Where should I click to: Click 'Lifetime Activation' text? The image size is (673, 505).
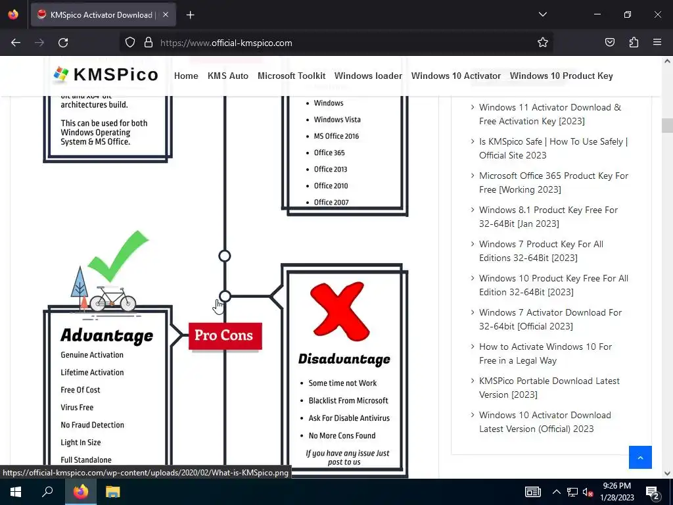[92, 372]
